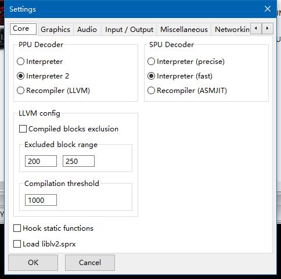Open the Audio tab
281x279 pixels.
click(87, 30)
